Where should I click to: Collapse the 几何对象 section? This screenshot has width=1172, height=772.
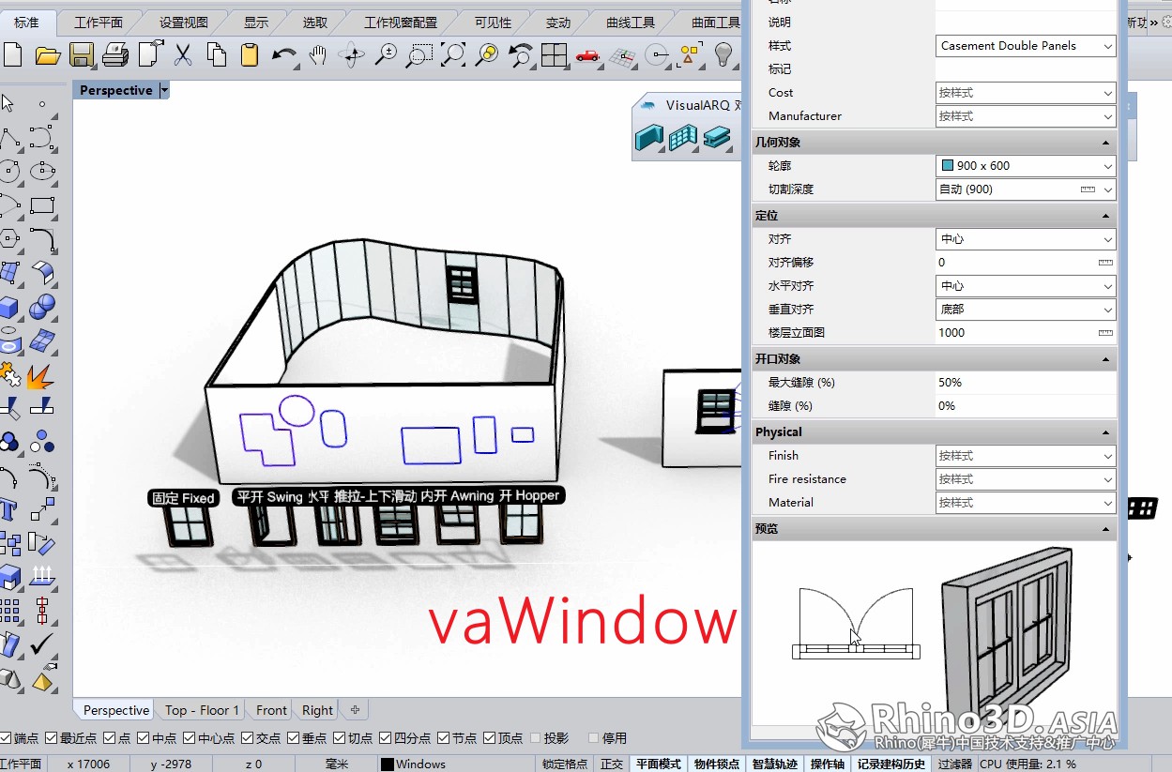tap(1105, 143)
